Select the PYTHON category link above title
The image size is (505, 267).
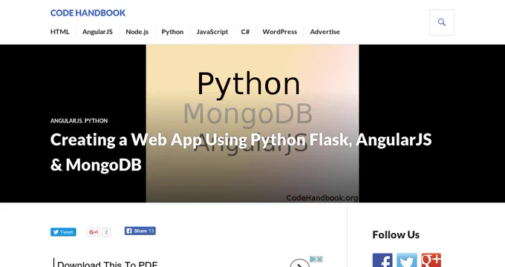click(96, 121)
